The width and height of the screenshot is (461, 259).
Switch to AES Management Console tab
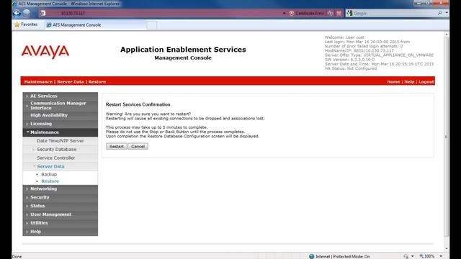[96, 25]
